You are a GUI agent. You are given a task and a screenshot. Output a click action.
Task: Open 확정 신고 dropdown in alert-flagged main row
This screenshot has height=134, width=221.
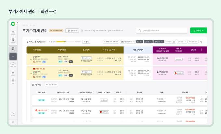coord(86,72)
